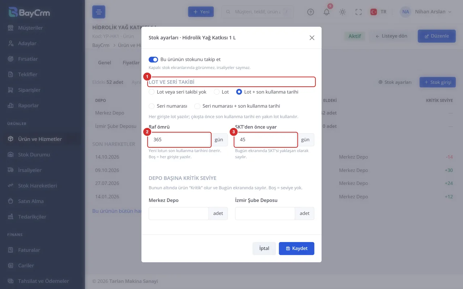Click the Stok Durumu warehouse icon
This screenshot has width=463, height=289.
[11, 155]
